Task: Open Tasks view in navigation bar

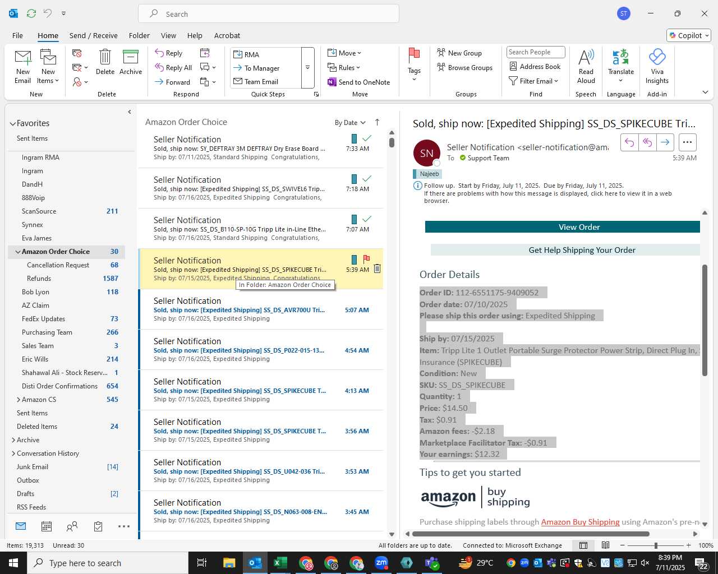Action: point(98,526)
